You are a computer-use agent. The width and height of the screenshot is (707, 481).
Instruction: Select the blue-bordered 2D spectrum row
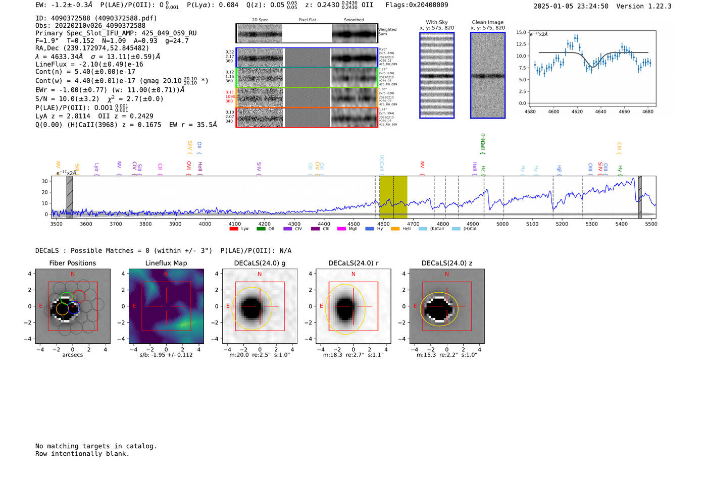[307, 58]
